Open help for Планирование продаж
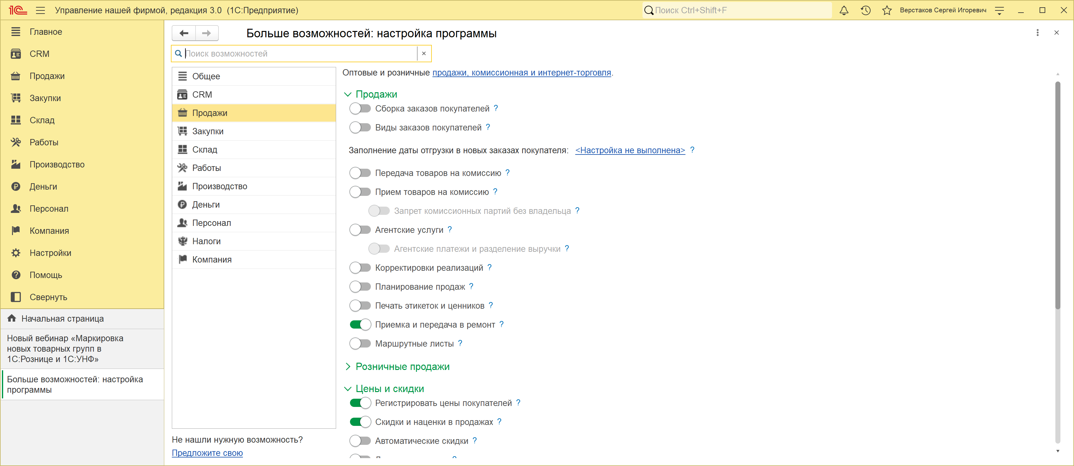The image size is (1074, 466). click(x=471, y=286)
